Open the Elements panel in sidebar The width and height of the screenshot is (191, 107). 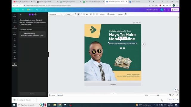[15, 21]
